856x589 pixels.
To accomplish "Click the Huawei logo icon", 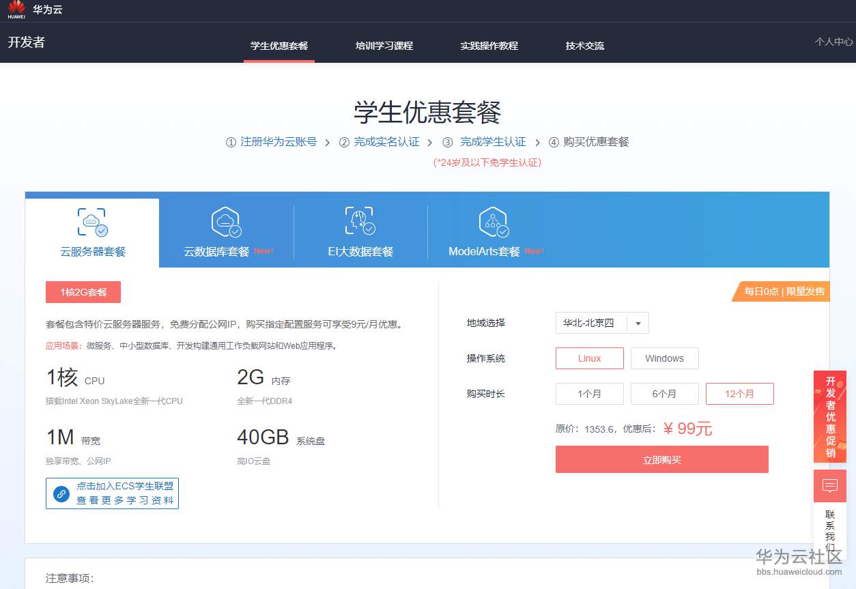I will 16,10.
